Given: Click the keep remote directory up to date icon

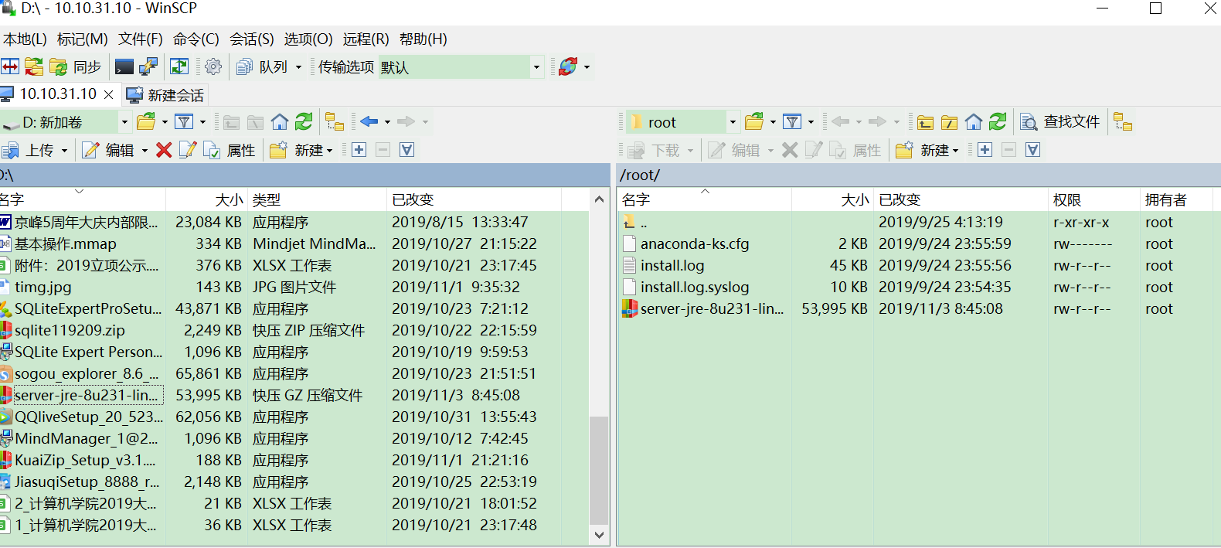Looking at the screenshot, I should [179, 67].
